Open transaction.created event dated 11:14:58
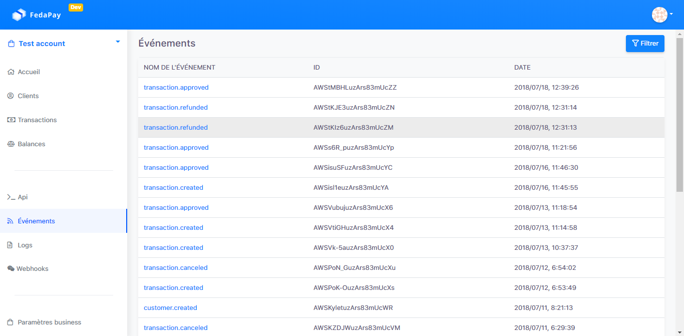Screen dimensions: 684x336 pos(173,227)
